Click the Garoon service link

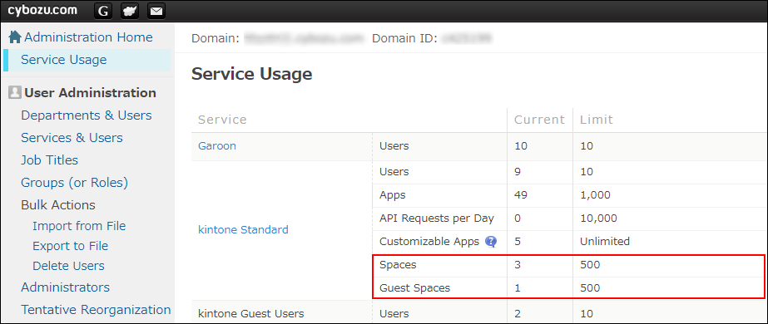pos(217,145)
